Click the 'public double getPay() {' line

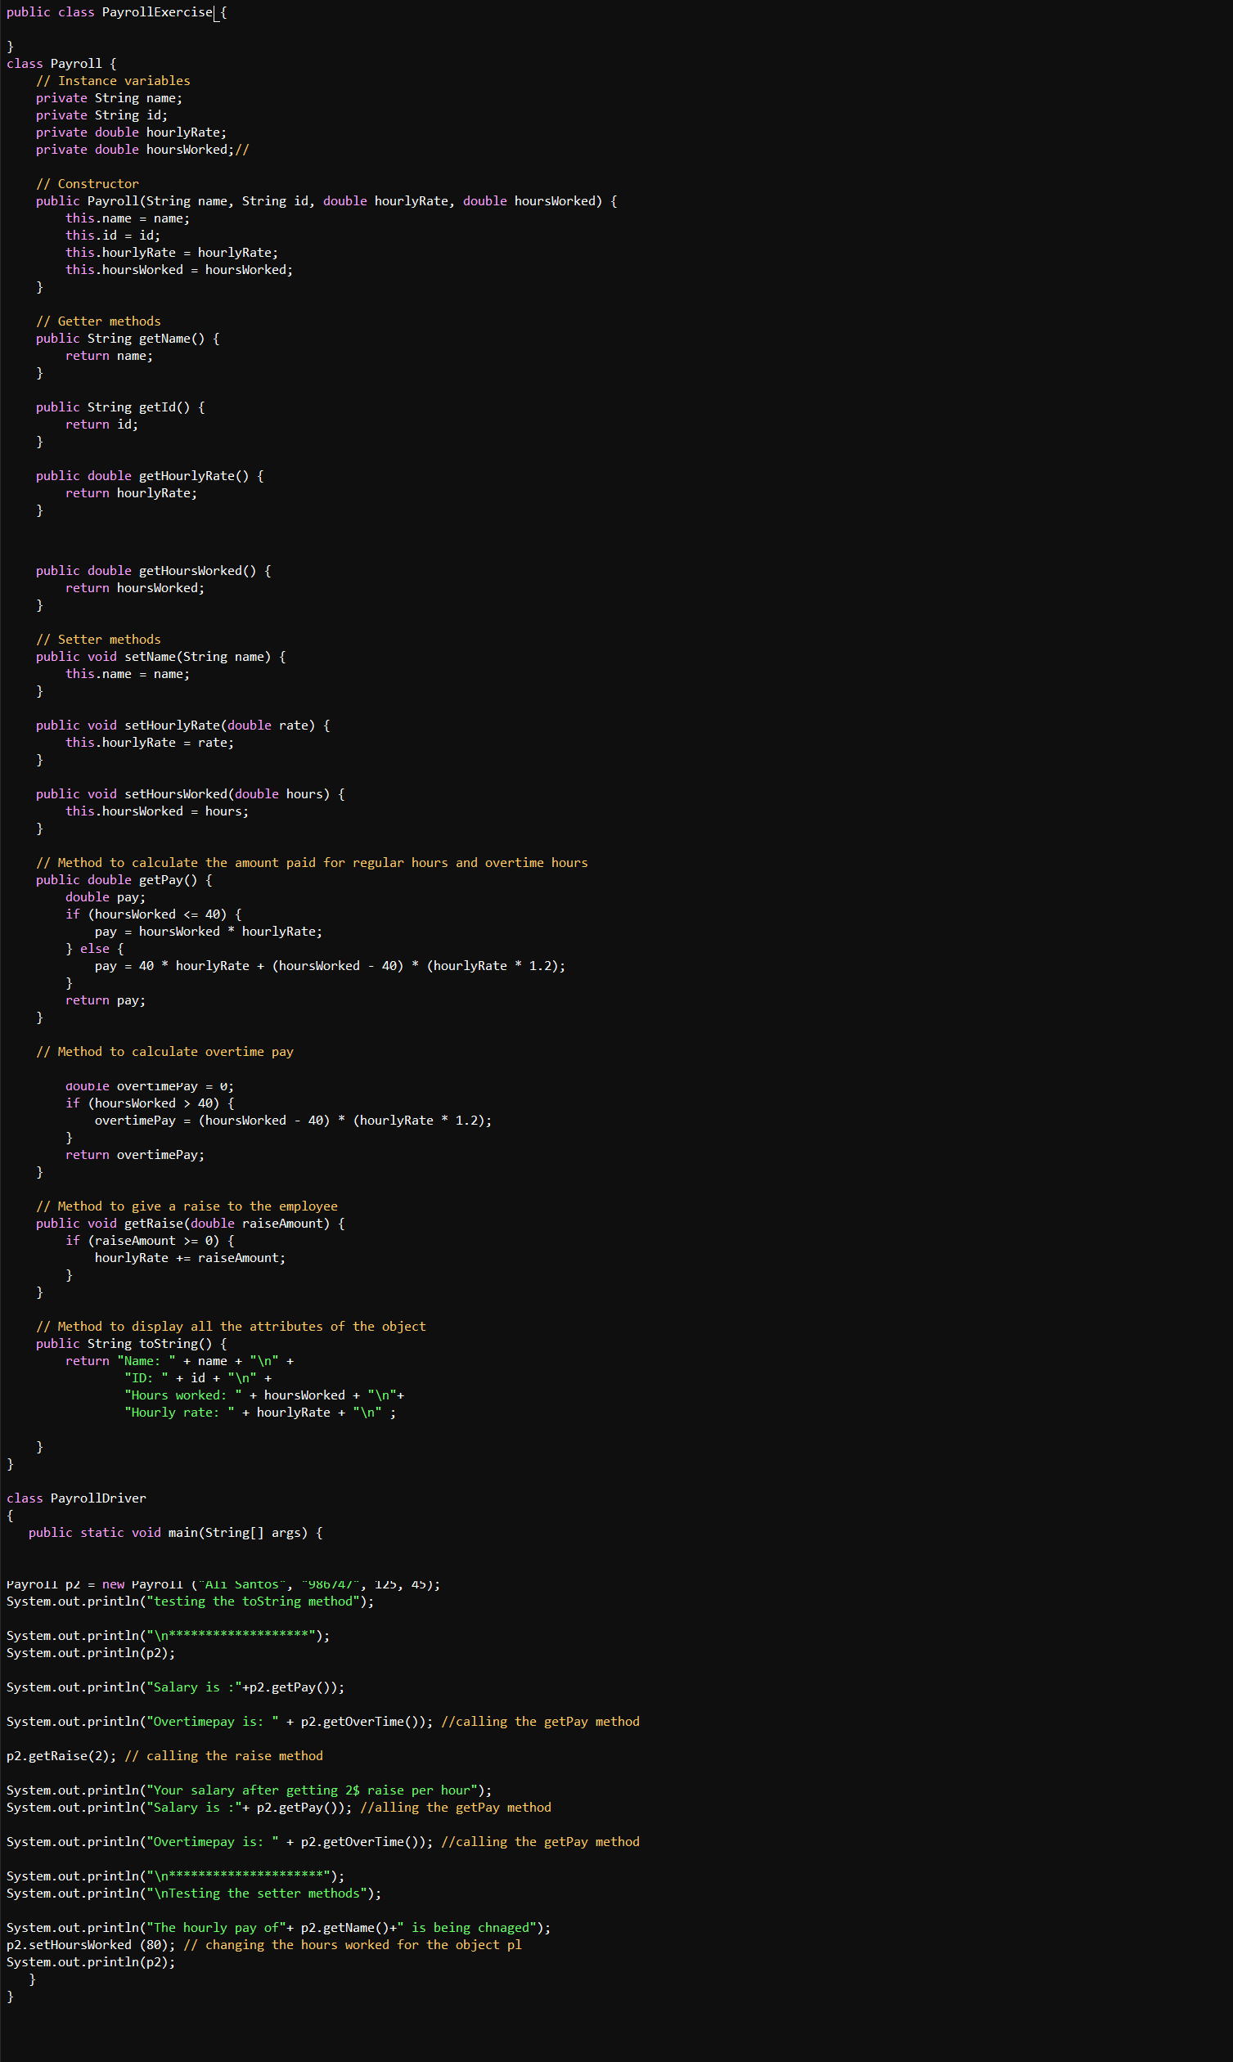pos(124,881)
